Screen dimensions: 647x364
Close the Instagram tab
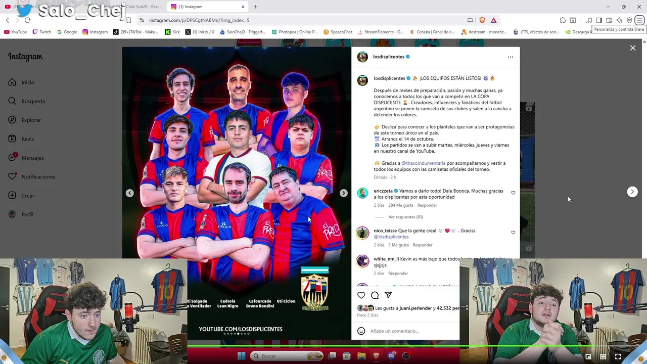coord(243,7)
